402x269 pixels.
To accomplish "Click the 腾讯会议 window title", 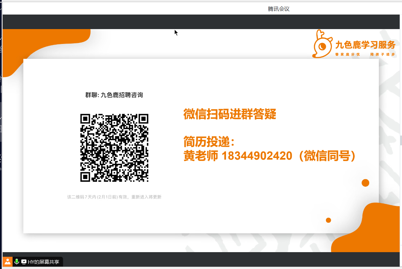I will [279, 9].
